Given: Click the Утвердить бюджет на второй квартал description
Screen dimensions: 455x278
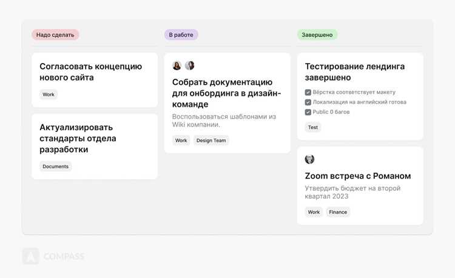Looking at the screenshot, I should 352,192.
